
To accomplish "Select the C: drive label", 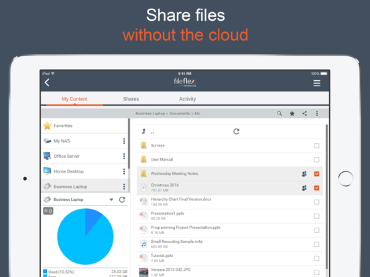I will [48, 211].
